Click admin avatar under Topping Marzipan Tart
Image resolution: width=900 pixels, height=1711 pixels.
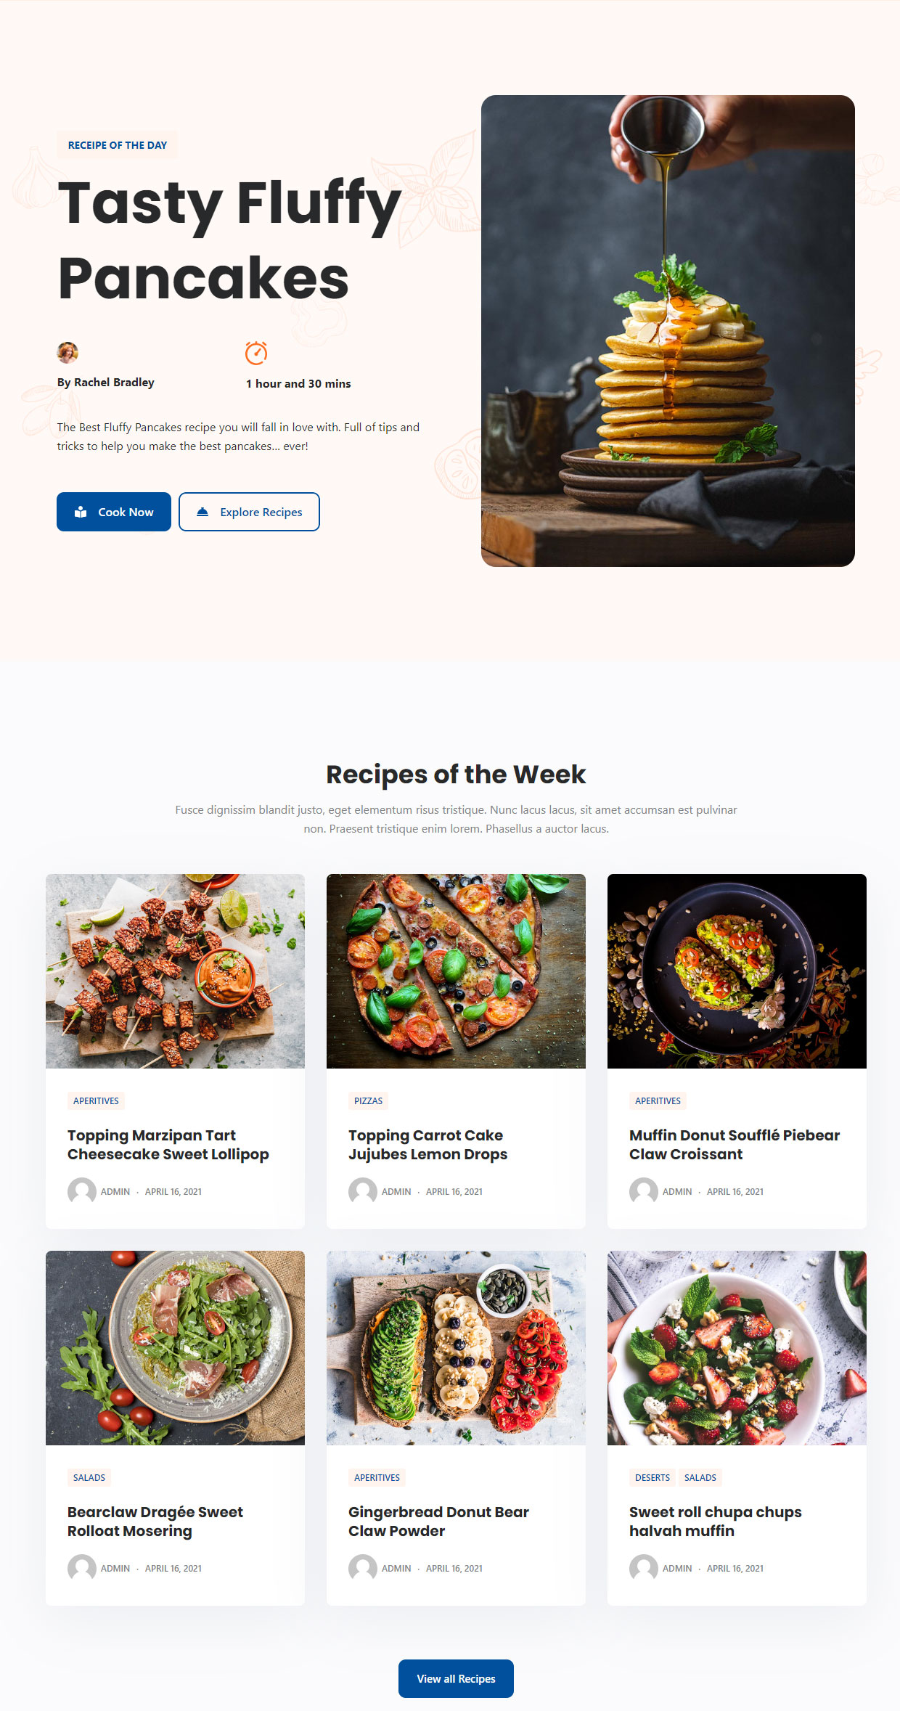[x=82, y=1191]
